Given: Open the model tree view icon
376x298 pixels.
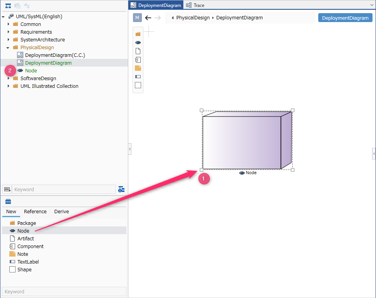Looking at the screenshot, I should click(x=8, y=5).
